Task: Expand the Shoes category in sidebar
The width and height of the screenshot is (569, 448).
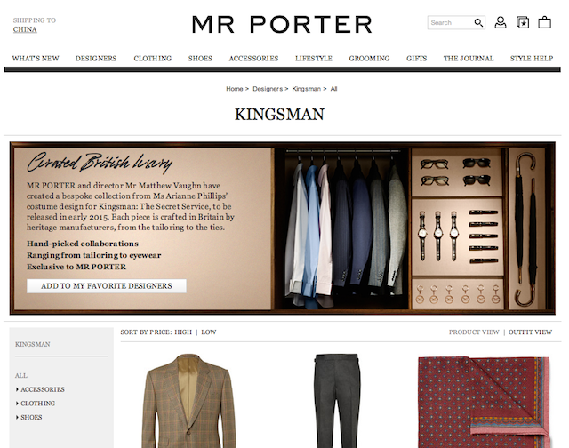Action: click(28, 417)
